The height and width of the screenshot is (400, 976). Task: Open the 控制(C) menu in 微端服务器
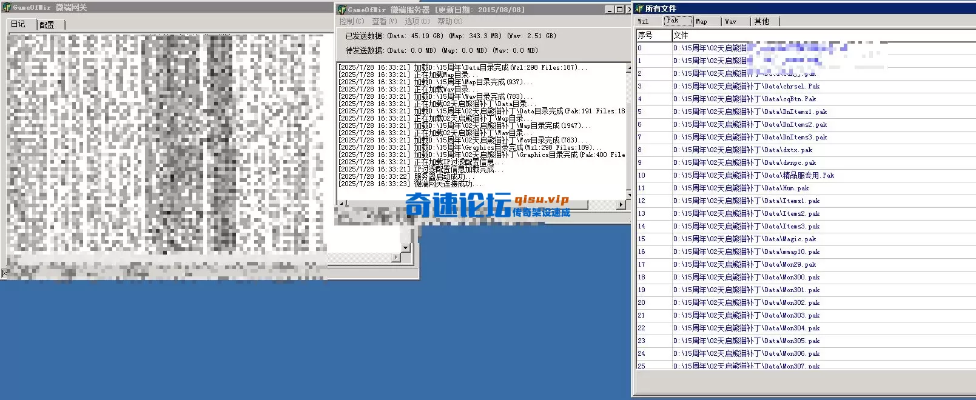pos(352,21)
